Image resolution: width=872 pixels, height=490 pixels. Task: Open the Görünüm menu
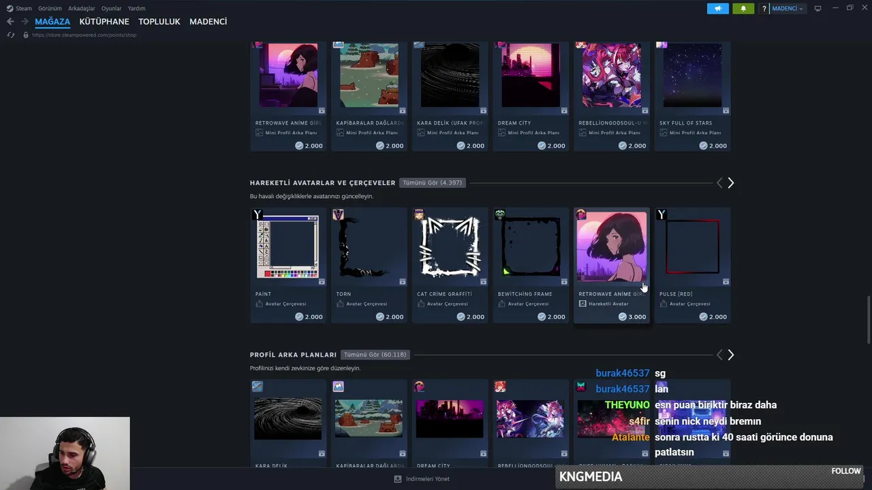coord(50,8)
